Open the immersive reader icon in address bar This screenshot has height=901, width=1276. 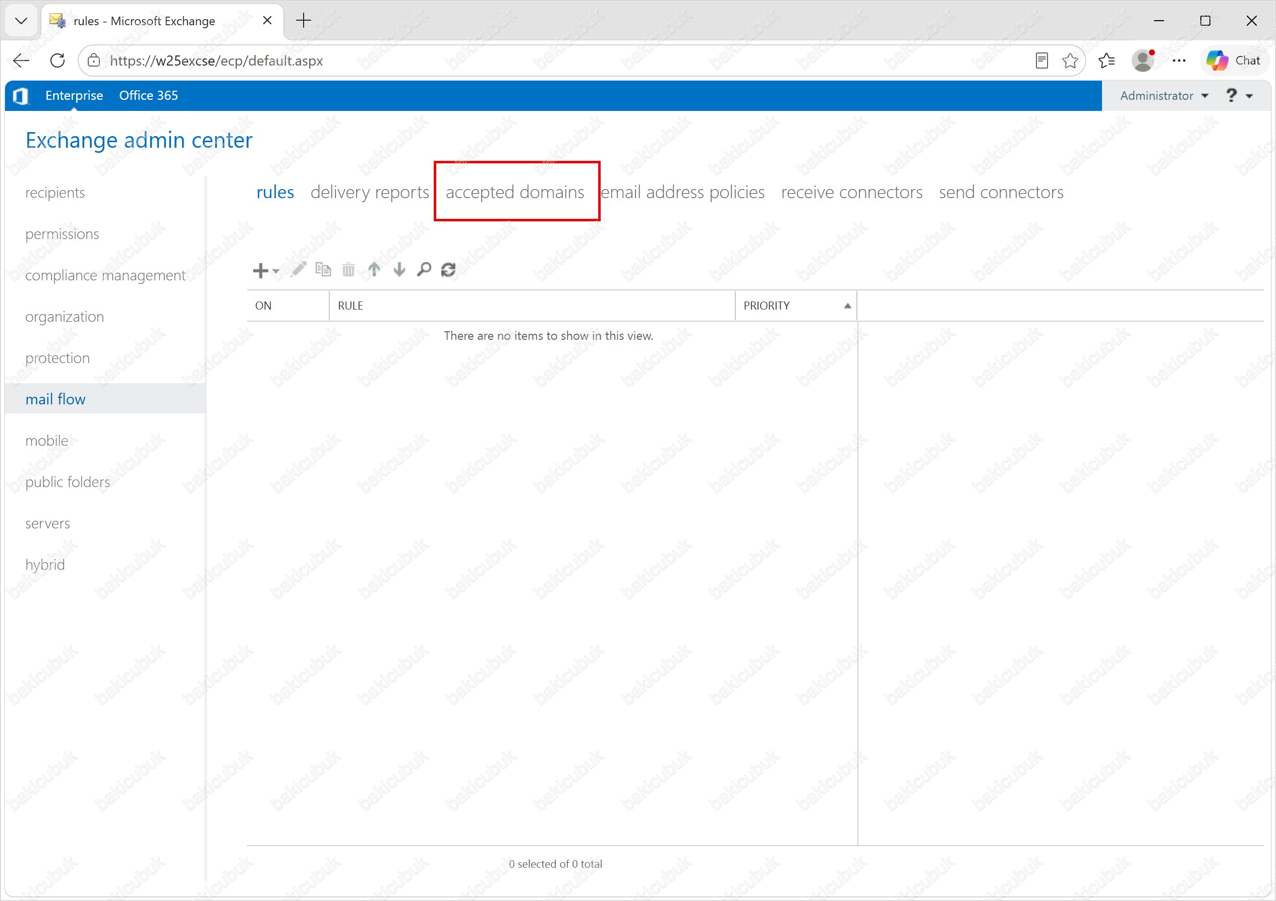[x=1042, y=61]
